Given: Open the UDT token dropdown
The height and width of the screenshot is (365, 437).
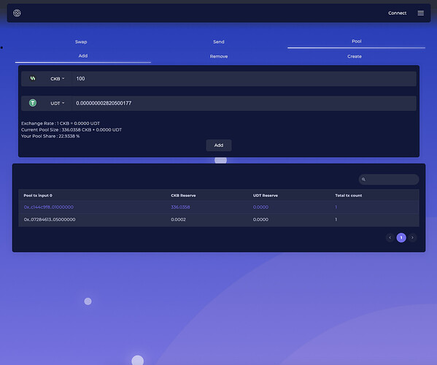Looking at the screenshot, I should coord(58,103).
